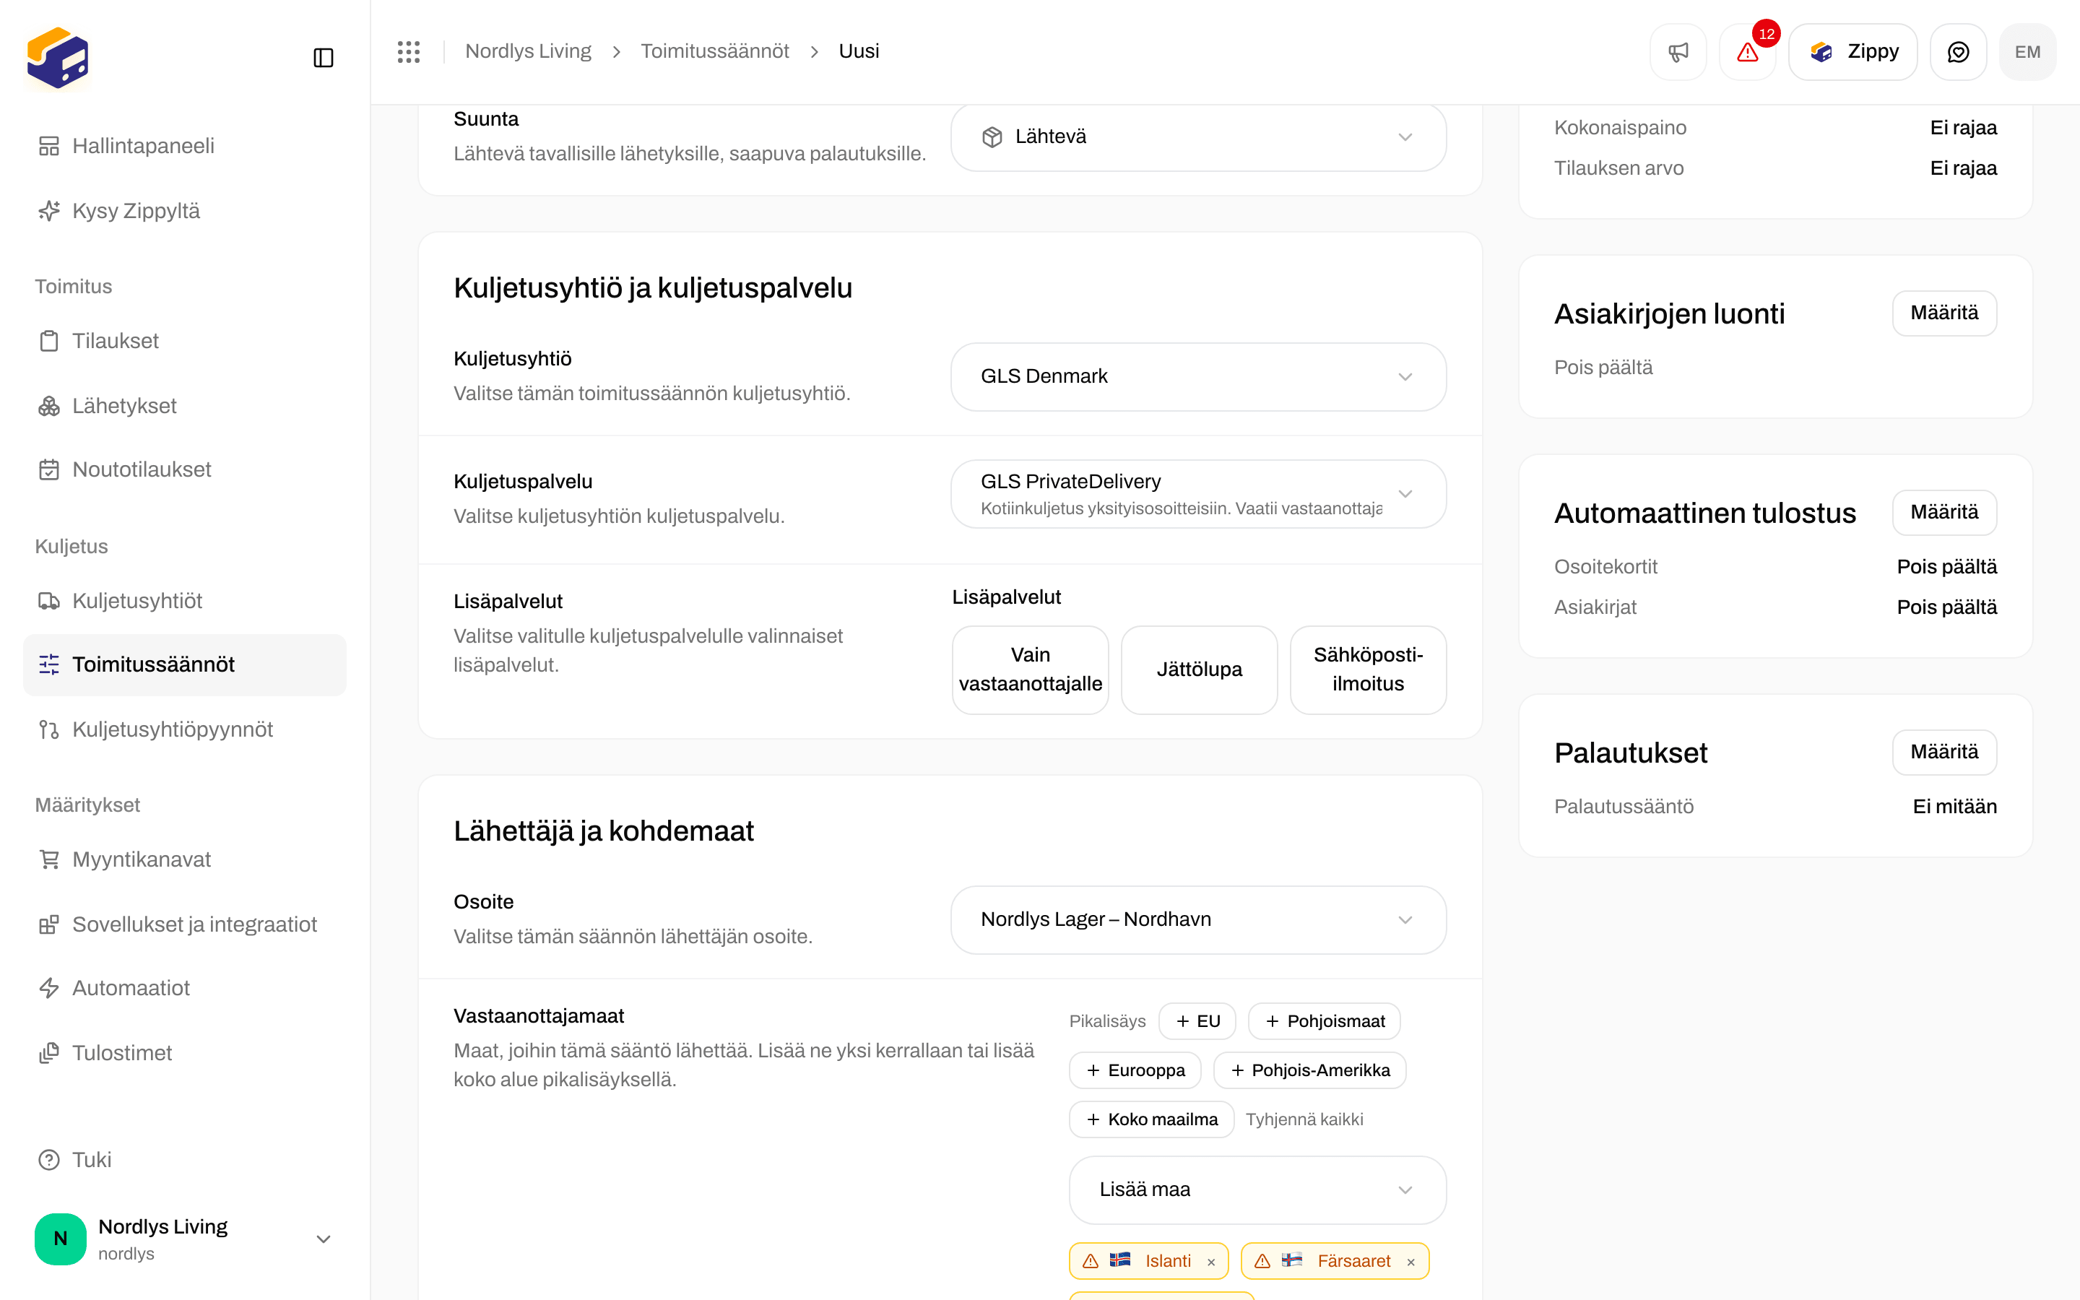
Task: Click the Lähetykset boxes icon
Action: 49,406
